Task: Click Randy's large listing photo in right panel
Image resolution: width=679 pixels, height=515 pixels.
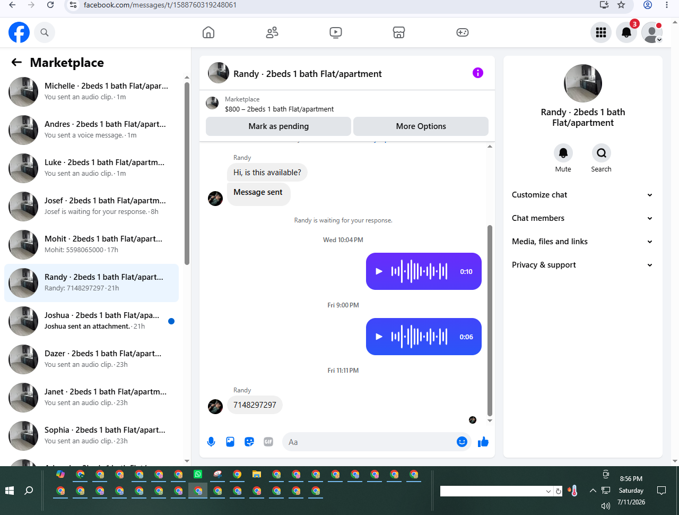Action: tap(583, 83)
